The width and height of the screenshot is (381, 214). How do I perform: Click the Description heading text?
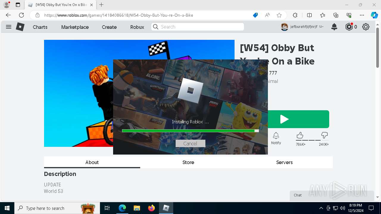pos(60,174)
